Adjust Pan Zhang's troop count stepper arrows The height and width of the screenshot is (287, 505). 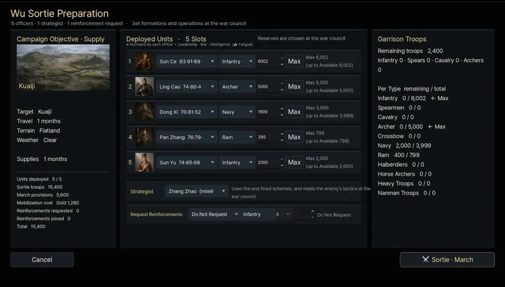pyautogui.click(x=282, y=137)
